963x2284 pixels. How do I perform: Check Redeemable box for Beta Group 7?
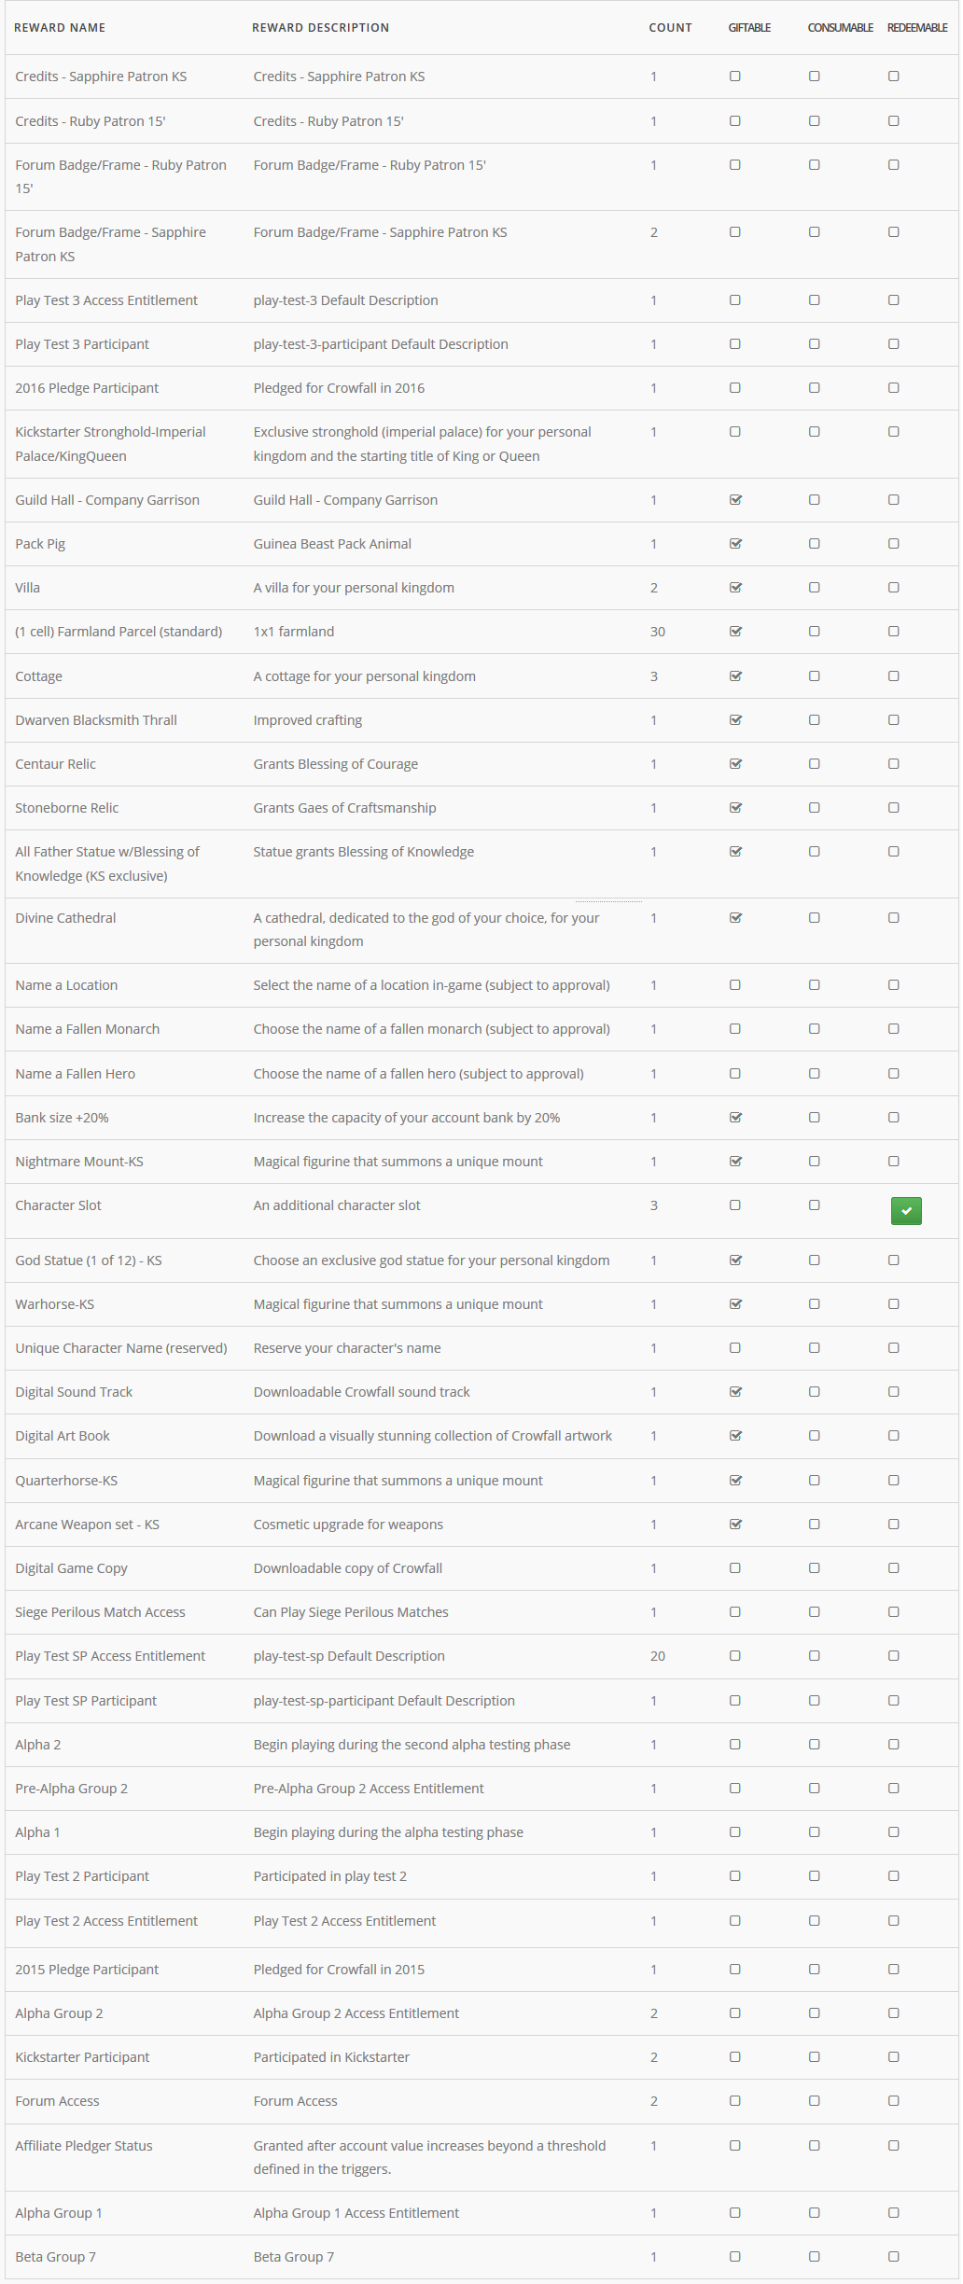[x=894, y=2256]
